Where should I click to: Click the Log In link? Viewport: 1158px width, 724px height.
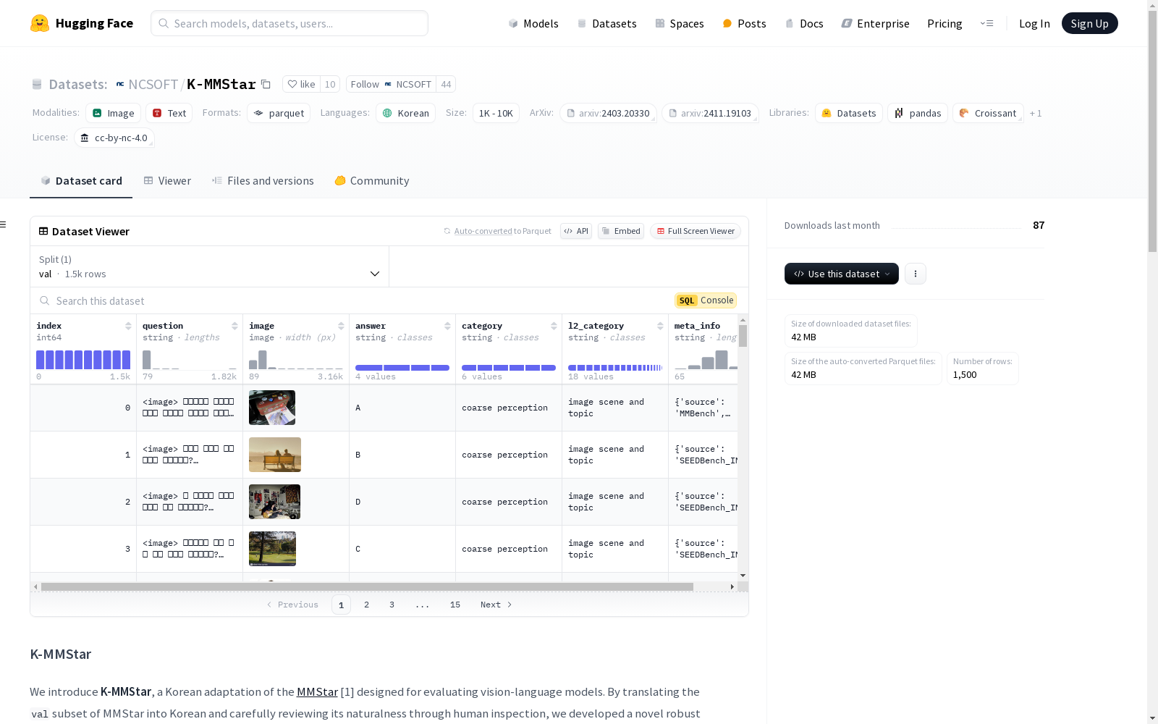[1034, 23]
